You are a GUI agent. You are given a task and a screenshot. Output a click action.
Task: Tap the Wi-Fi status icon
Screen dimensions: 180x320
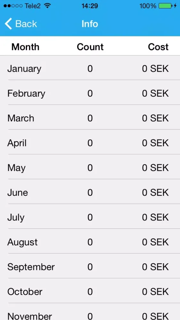coord(47,6)
